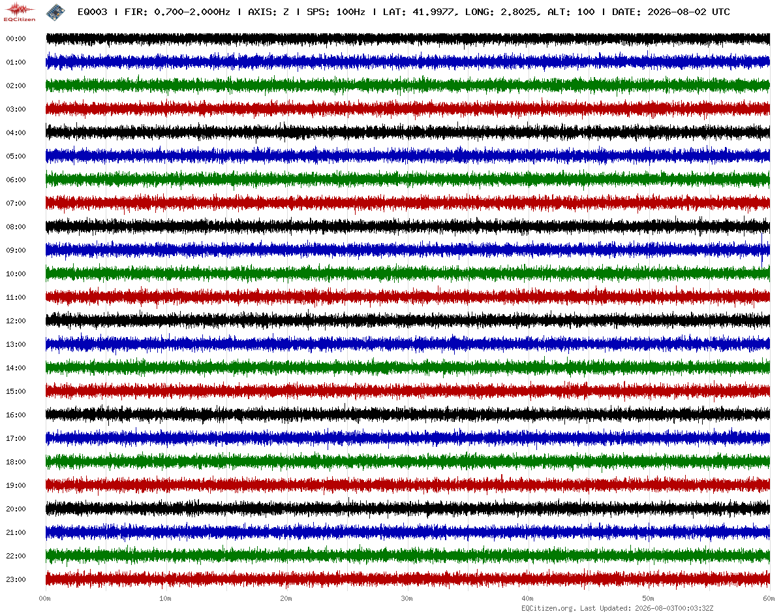Viewport: 783px width, 614px height.
Task: Click the 02:00 hour label
Action: pos(16,86)
